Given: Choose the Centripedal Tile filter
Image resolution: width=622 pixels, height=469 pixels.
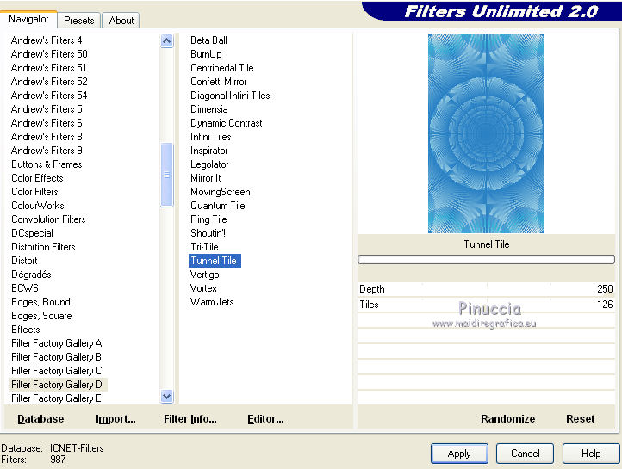Looking at the screenshot, I should point(221,68).
